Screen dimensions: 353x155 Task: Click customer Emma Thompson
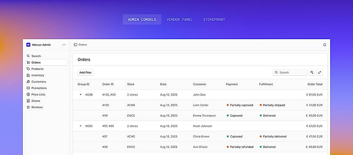tap(205, 116)
